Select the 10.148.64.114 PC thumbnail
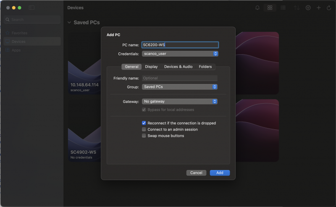Viewport: 336px width, 207px height. [84, 63]
